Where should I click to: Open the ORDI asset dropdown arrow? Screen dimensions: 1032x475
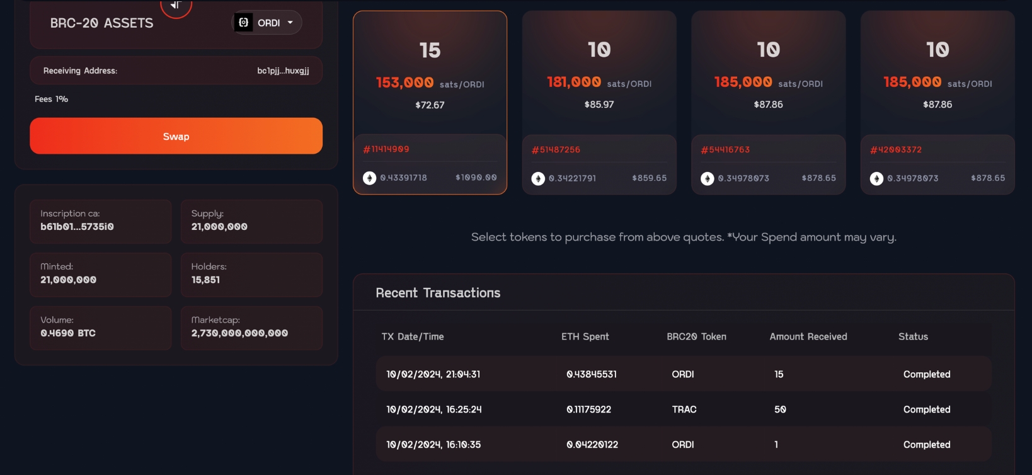290,23
